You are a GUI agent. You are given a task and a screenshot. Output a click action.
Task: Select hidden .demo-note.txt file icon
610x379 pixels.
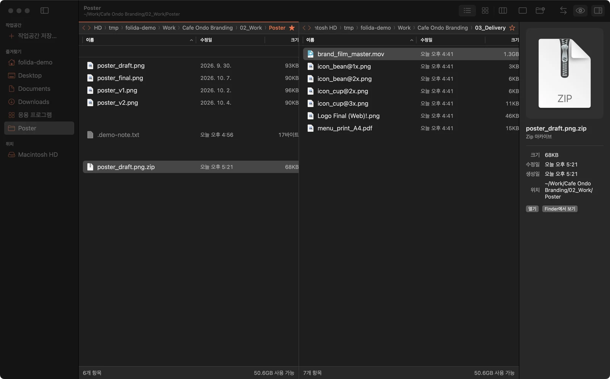pos(90,135)
